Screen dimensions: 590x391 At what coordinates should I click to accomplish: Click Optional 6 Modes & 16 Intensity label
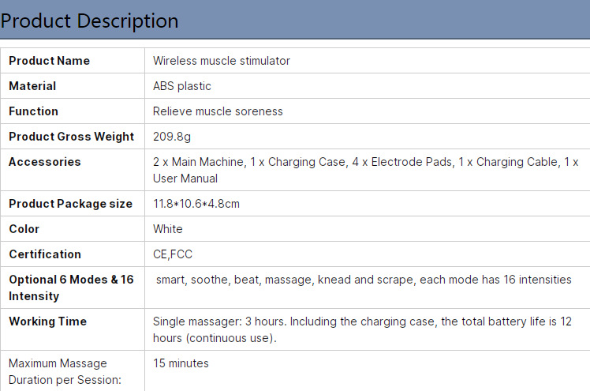(71, 288)
